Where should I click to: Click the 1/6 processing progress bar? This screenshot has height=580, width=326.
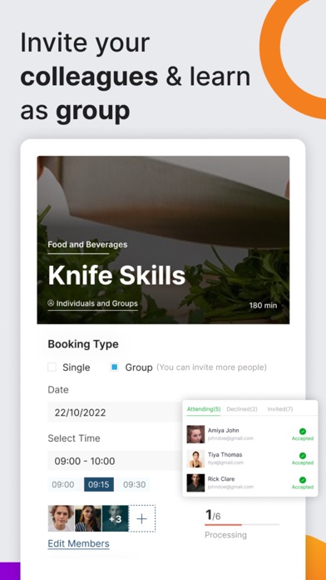click(242, 524)
